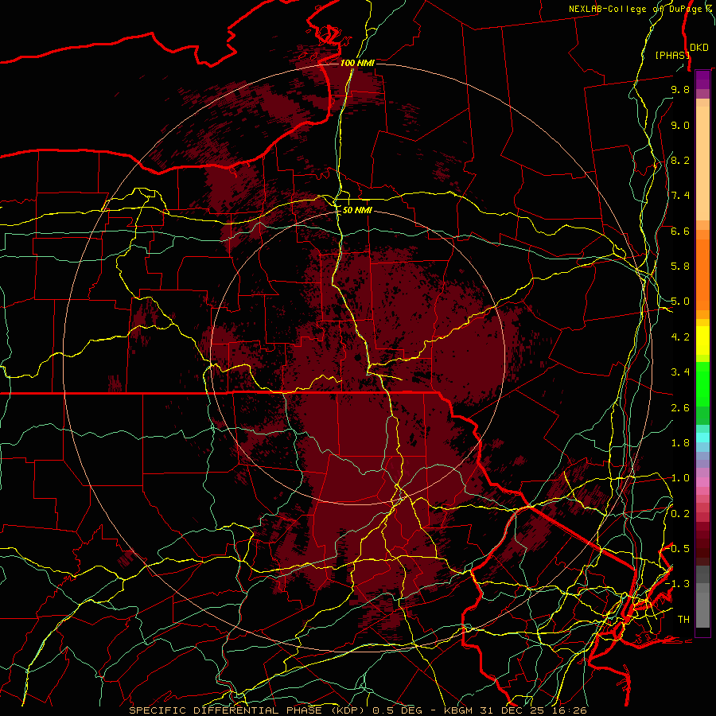Click the 1.8 value on the scale

pos(680,443)
